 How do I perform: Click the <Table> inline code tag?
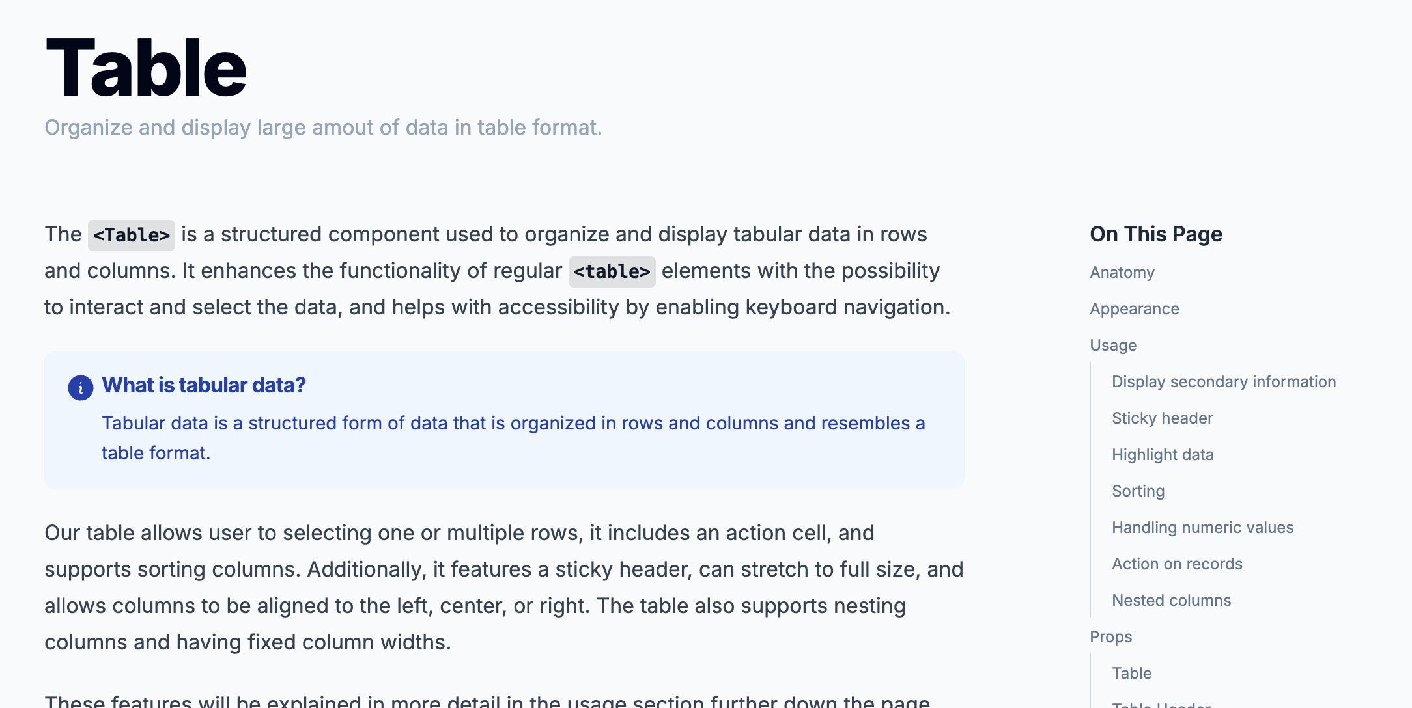132,235
